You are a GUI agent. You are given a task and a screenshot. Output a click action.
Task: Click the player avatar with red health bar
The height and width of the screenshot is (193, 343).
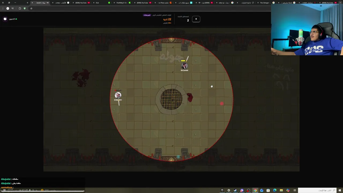(118, 95)
